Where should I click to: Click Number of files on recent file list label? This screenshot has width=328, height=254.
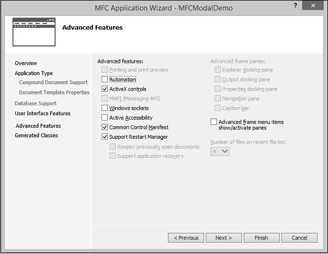click(248, 142)
